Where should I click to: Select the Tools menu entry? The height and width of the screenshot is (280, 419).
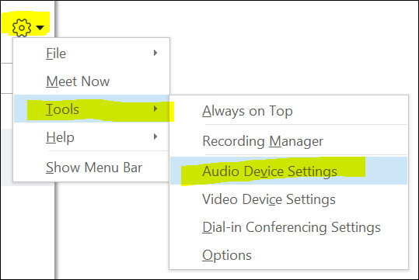point(62,109)
